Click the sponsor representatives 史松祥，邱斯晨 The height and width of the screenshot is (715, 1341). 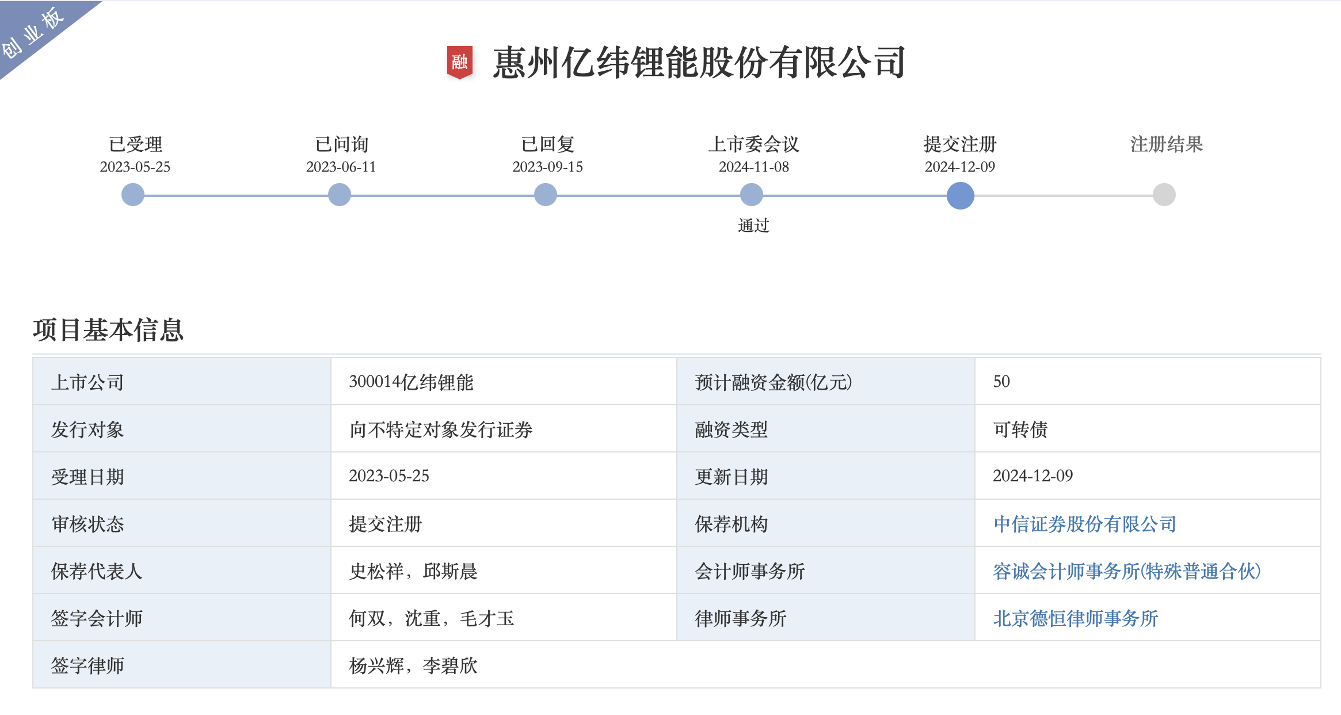pos(414,571)
